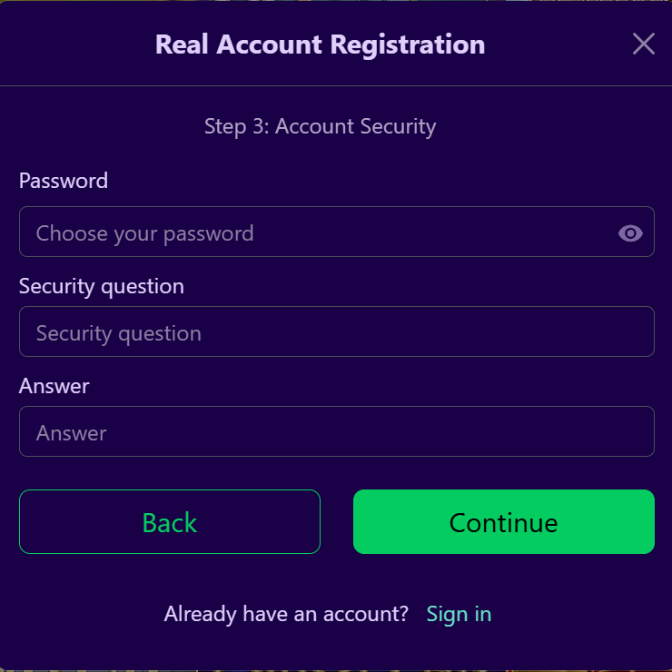Open the Sign in link
Screen dimensions: 672x672
coord(459,614)
